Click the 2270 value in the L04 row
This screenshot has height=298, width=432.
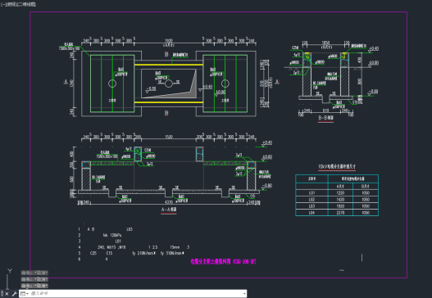[340, 213]
